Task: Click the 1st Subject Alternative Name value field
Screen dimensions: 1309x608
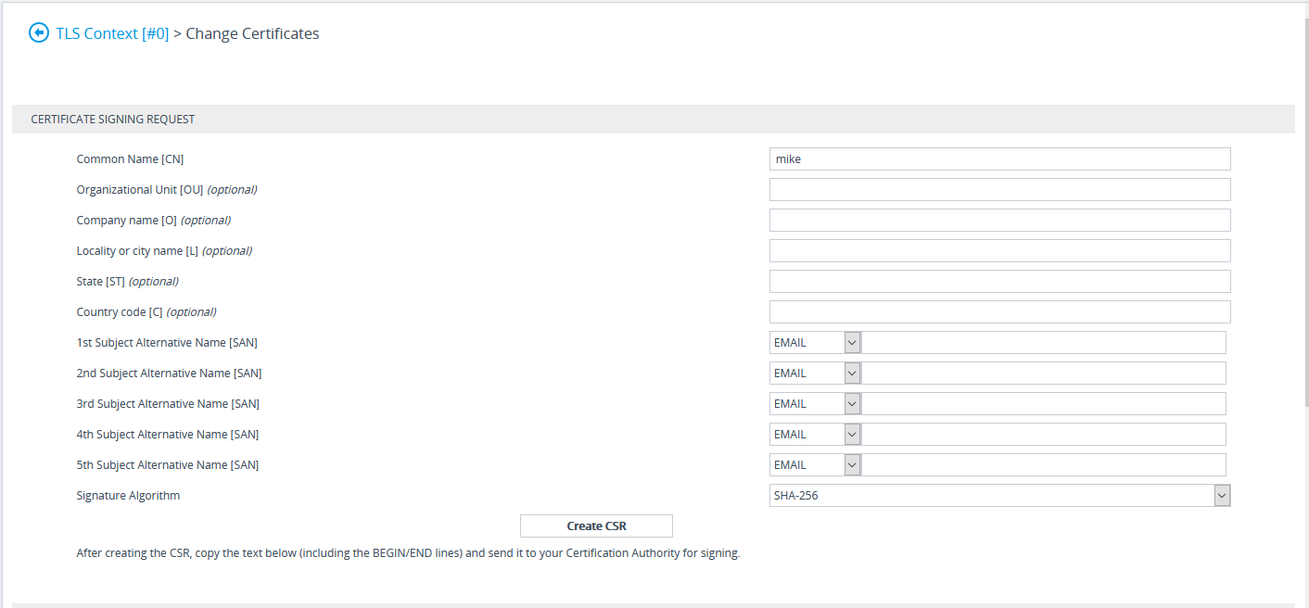Action: 1044,343
